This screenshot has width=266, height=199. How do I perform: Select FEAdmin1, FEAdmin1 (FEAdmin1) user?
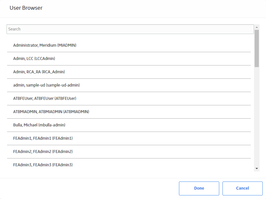pyautogui.click(x=129, y=138)
